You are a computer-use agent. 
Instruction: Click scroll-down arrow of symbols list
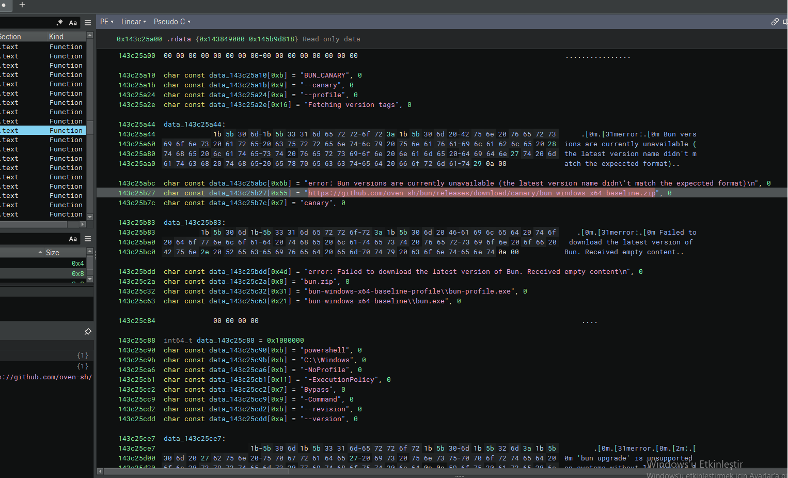90,217
